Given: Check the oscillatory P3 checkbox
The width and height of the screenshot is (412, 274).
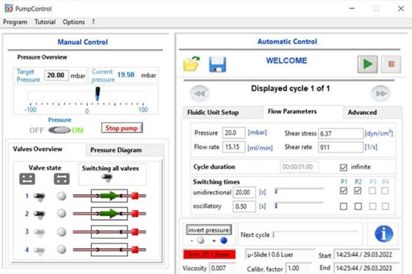Looking at the screenshot, I should point(372,206).
